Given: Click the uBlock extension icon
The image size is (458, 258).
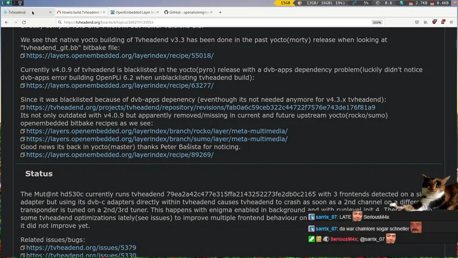Looking at the screenshot, I should 434,22.
